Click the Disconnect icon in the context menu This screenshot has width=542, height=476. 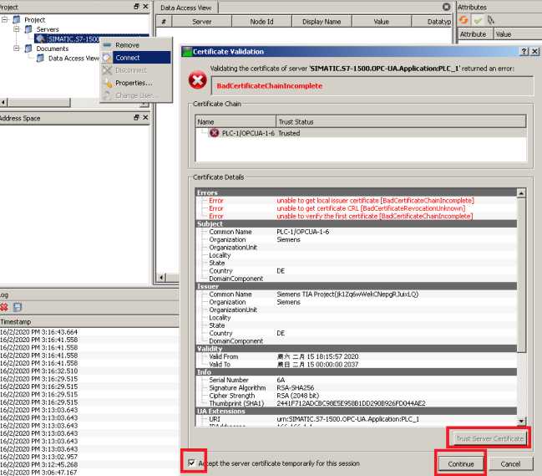coord(107,70)
